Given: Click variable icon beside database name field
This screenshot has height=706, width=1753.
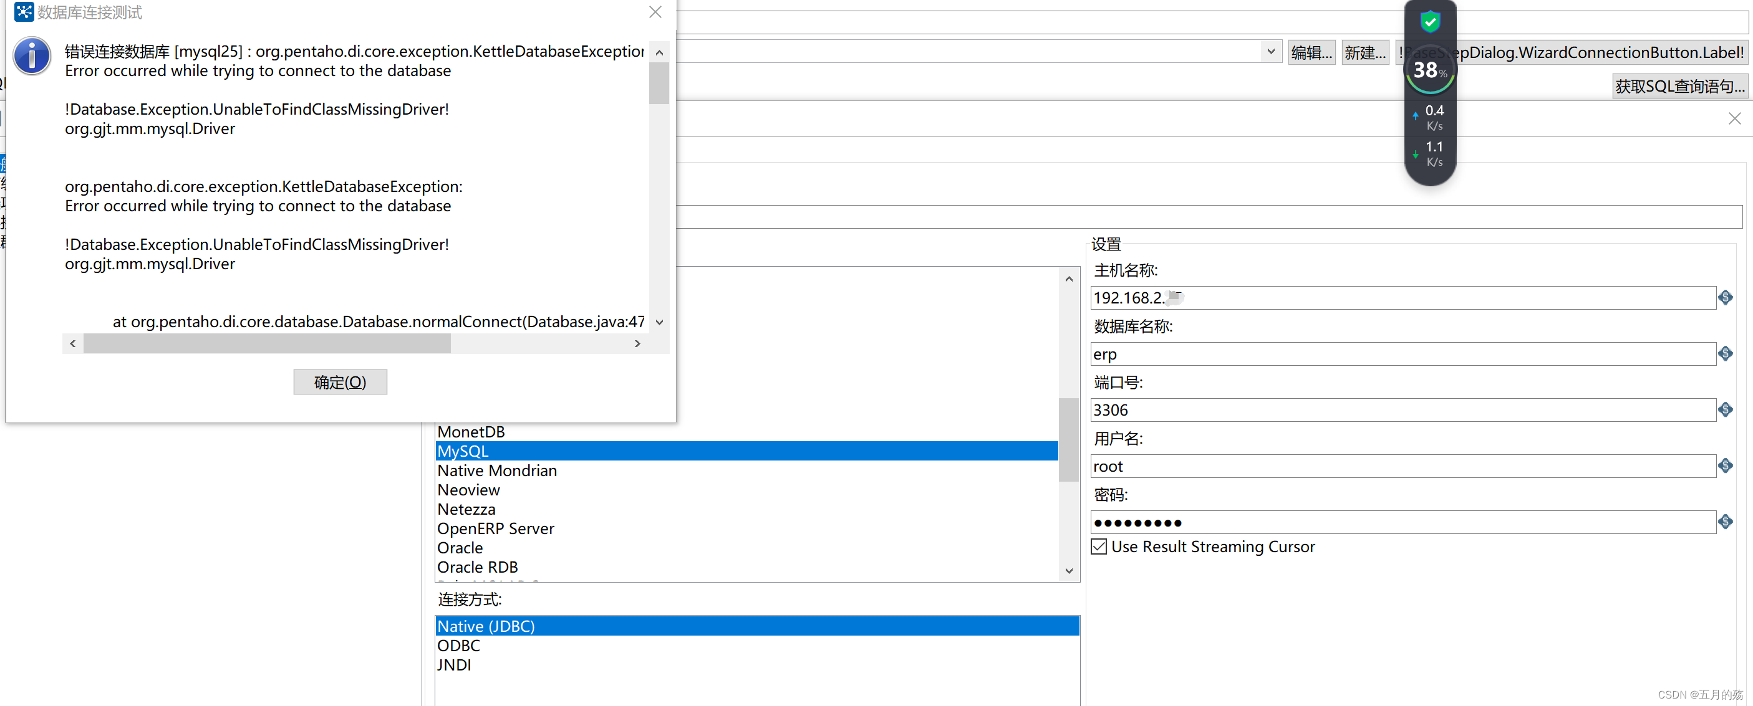Looking at the screenshot, I should point(1726,353).
